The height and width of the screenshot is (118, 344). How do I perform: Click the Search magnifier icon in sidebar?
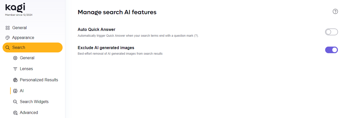tap(8, 48)
